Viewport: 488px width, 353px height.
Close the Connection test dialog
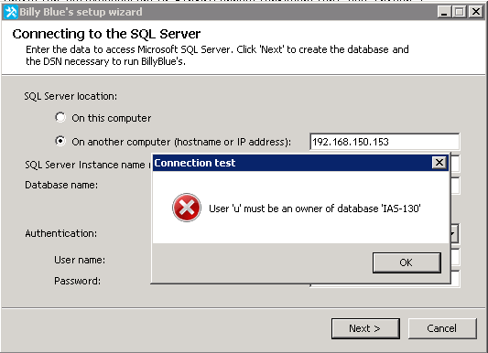click(439, 162)
